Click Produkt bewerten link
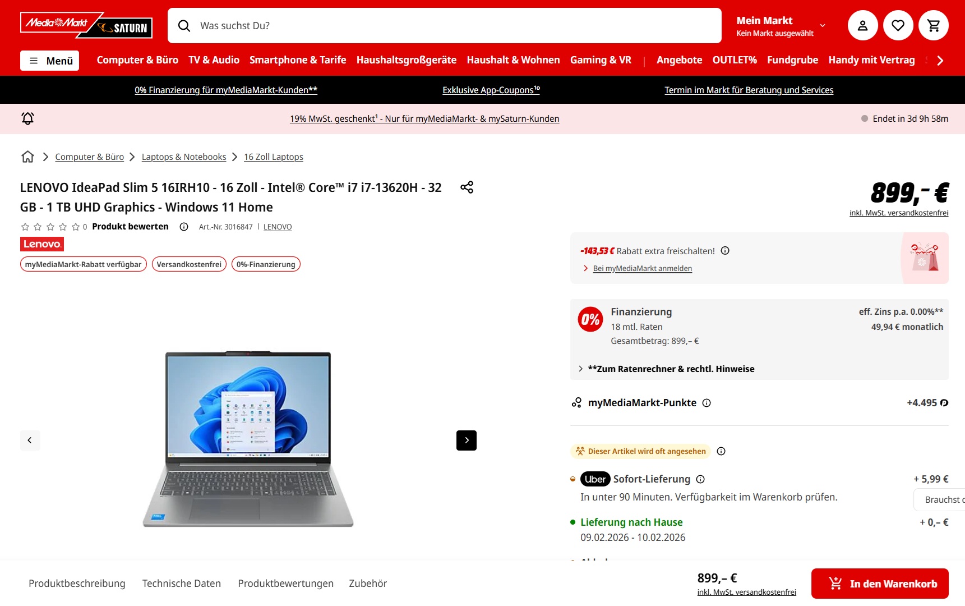 click(x=130, y=227)
